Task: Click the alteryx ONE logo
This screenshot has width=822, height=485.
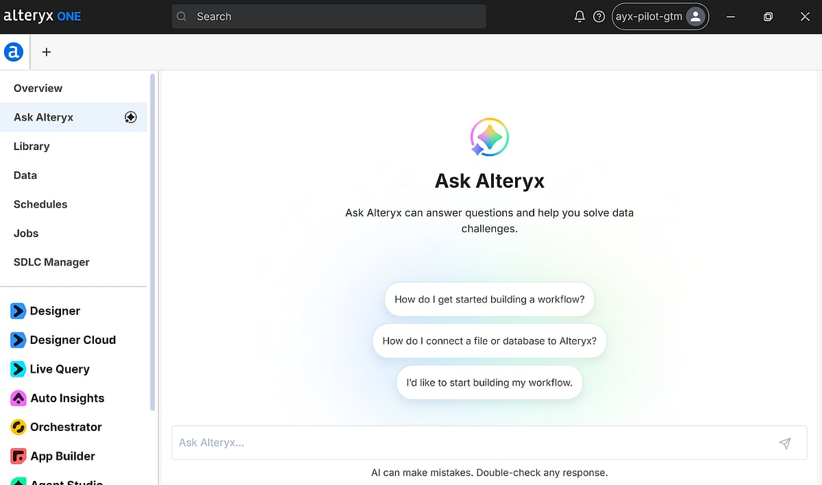Action: [x=42, y=16]
